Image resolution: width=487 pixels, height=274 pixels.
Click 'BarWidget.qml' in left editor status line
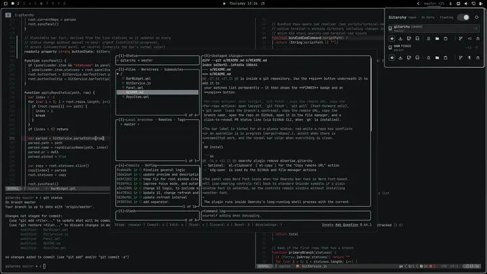pos(63,189)
